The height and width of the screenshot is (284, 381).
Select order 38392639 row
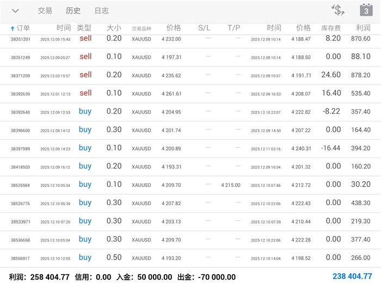[190, 94]
